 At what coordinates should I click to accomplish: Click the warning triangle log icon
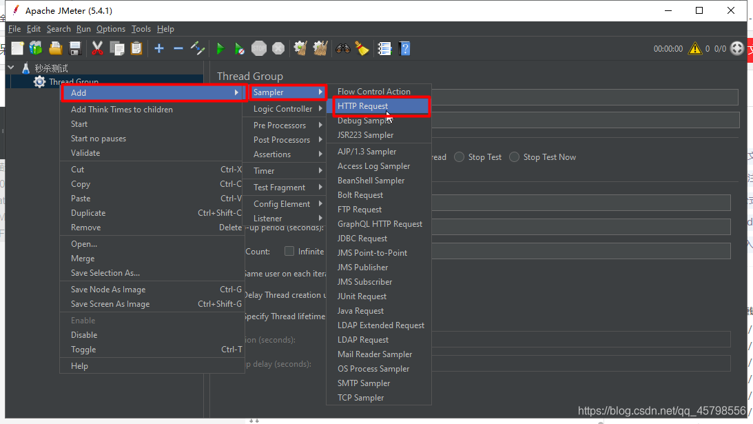tap(695, 48)
